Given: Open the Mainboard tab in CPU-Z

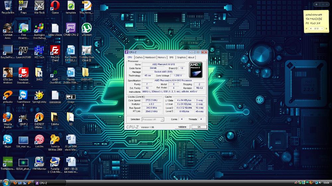Looking at the screenshot, I should 150,58.
